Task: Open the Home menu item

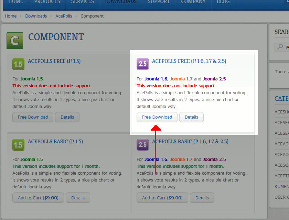Action: [x=16, y=2]
